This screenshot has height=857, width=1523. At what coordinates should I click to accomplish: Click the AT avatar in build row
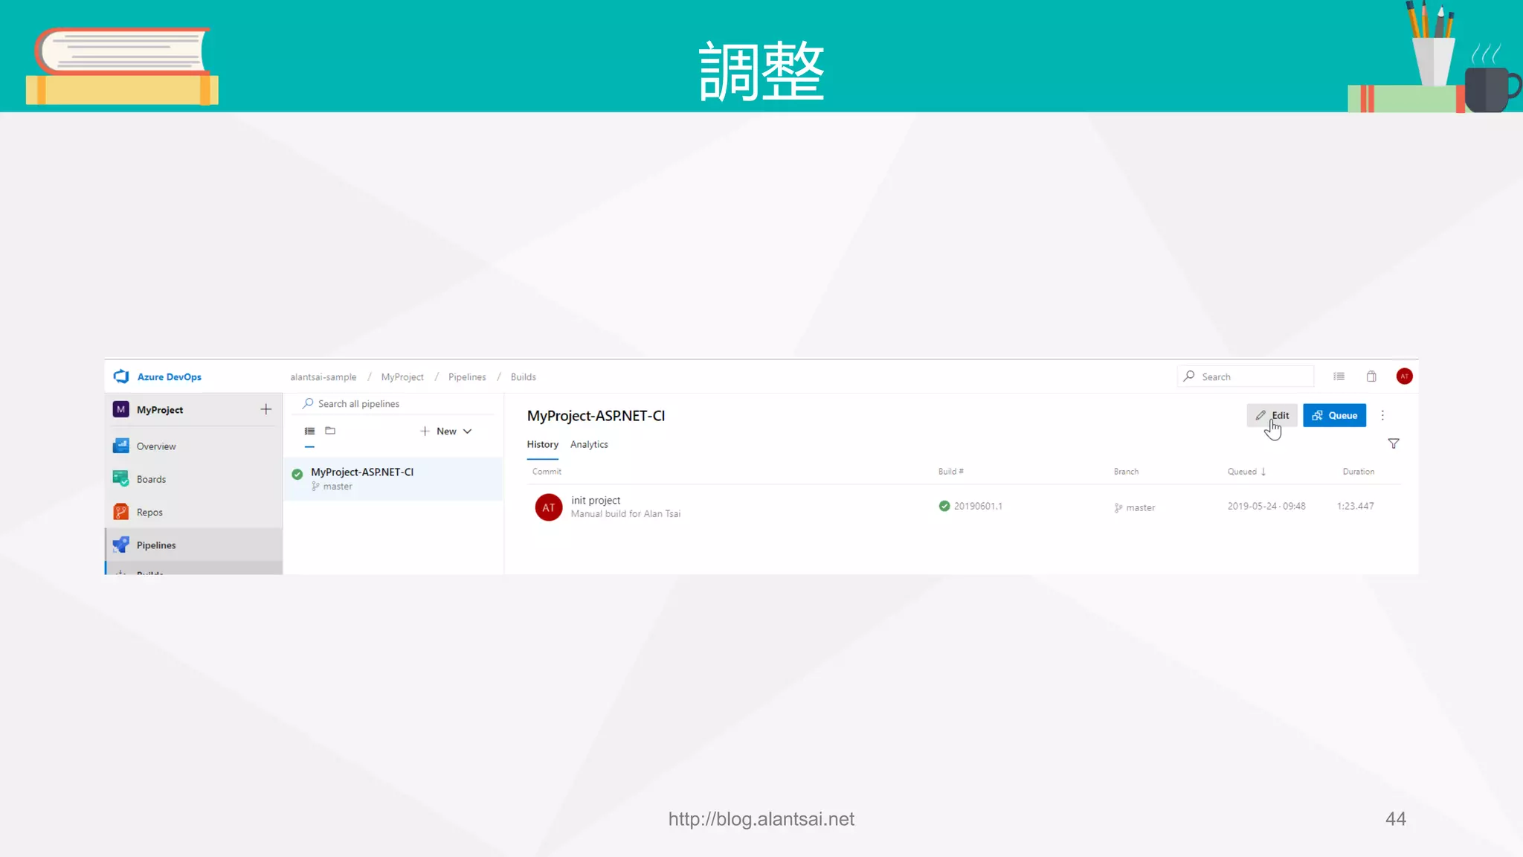coord(549,507)
